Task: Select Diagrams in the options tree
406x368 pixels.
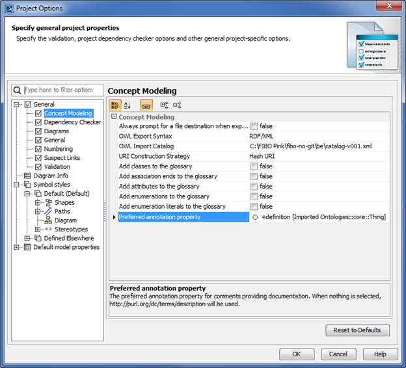Action: [57, 131]
